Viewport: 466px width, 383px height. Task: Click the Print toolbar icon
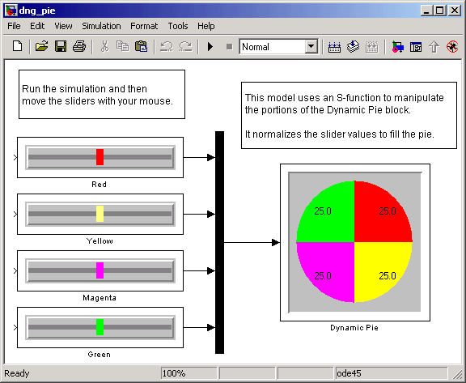[x=79, y=46]
